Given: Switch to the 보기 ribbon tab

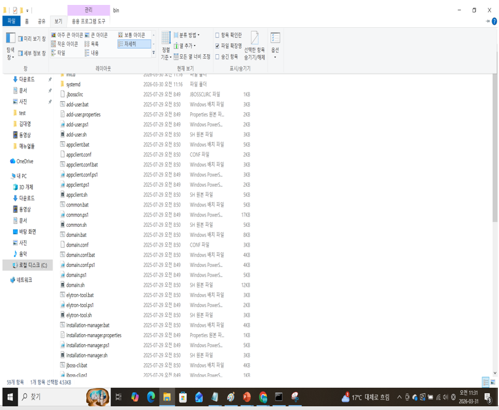Looking at the screenshot, I should pos(59,22).
